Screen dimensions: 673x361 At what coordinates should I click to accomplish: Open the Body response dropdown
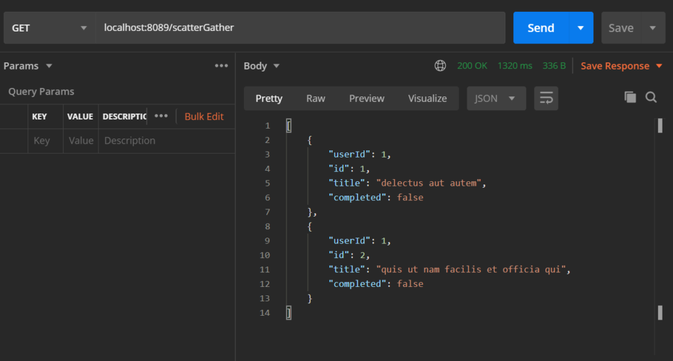coord(262,66)
